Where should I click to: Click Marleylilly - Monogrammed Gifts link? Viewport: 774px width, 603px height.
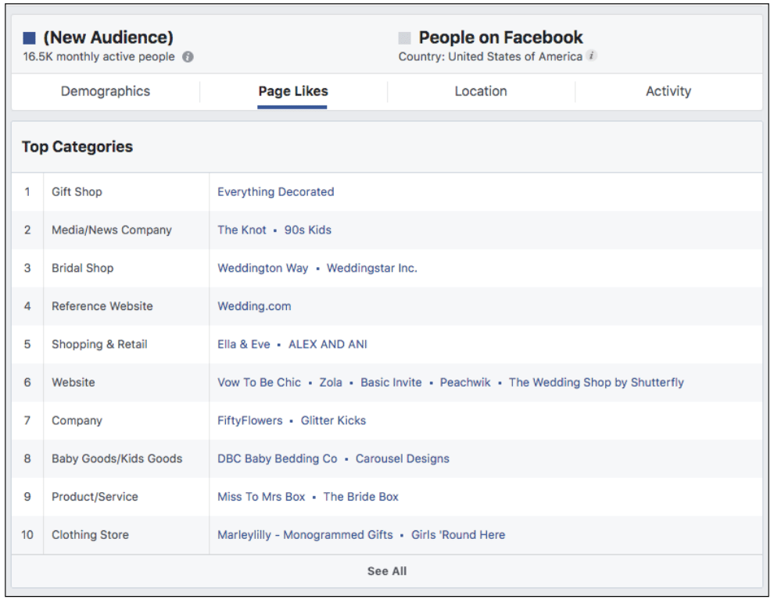click(305, 536)
